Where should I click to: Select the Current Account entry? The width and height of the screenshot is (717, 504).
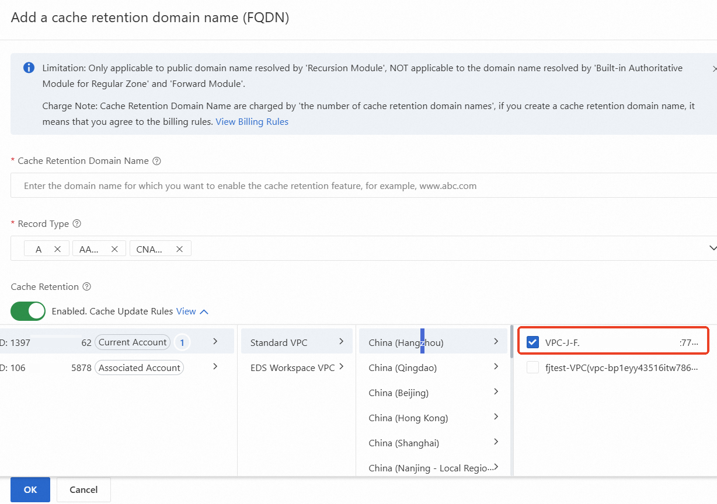(x=133, y=342)
